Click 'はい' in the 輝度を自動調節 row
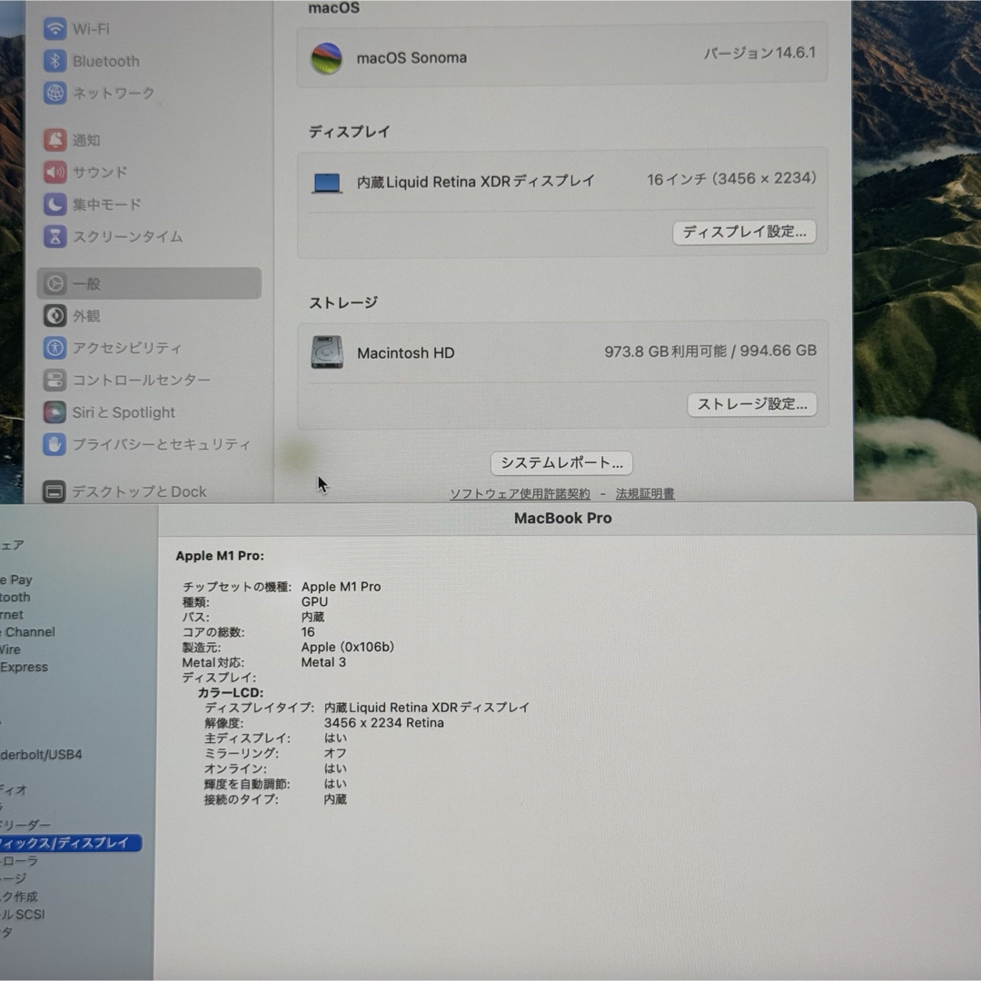981x981 pixels. click(335, 784)
